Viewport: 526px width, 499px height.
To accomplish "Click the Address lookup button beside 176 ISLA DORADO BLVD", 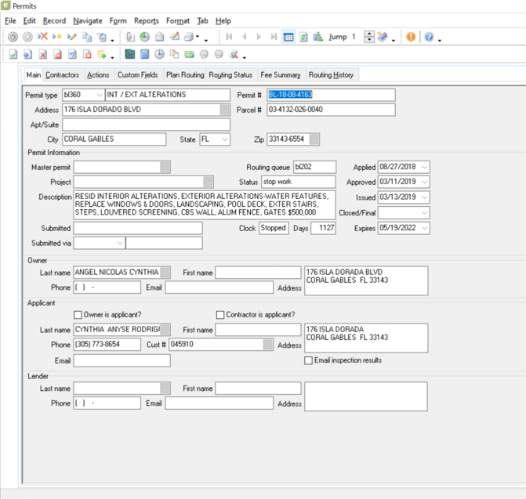I will click(226, 110).
